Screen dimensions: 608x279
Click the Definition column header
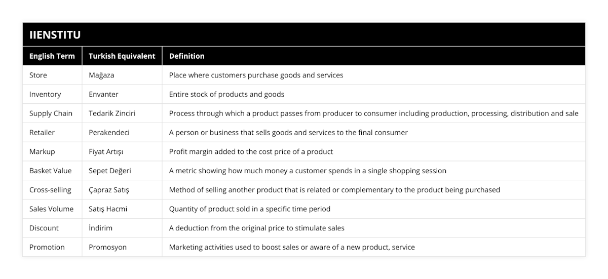[x=187, y=56]
